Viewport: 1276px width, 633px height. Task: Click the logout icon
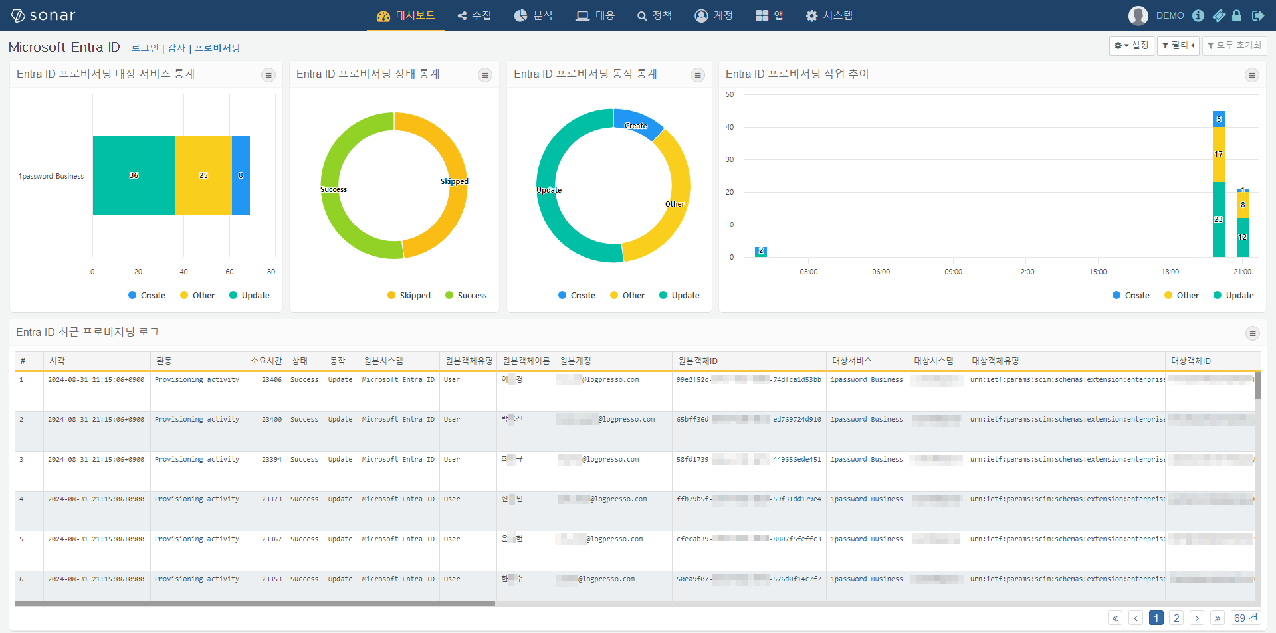tap(1258, 15)
